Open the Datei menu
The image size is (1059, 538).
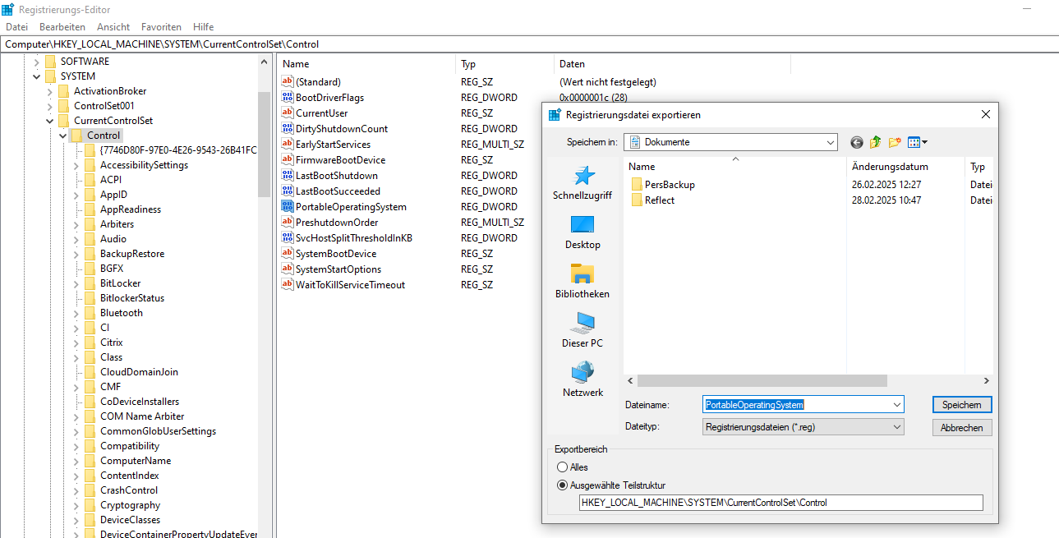click(16, 27)
